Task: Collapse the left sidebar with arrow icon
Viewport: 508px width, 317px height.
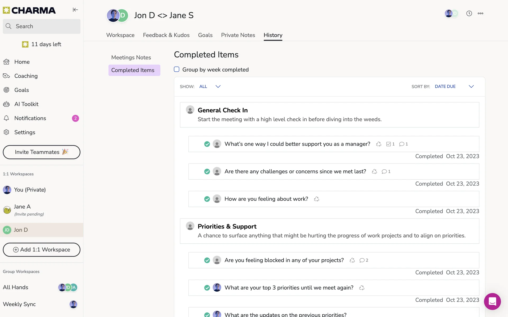Action: tap(75, 10)
